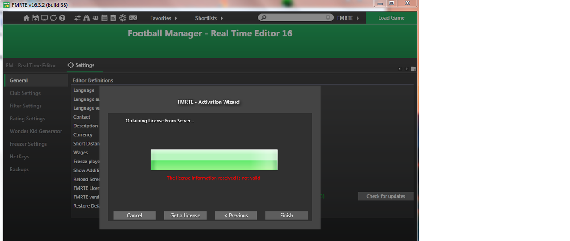Click the magnifier icon in search box
This screenshot has height=241, width=570.
[x=264, y=18]
